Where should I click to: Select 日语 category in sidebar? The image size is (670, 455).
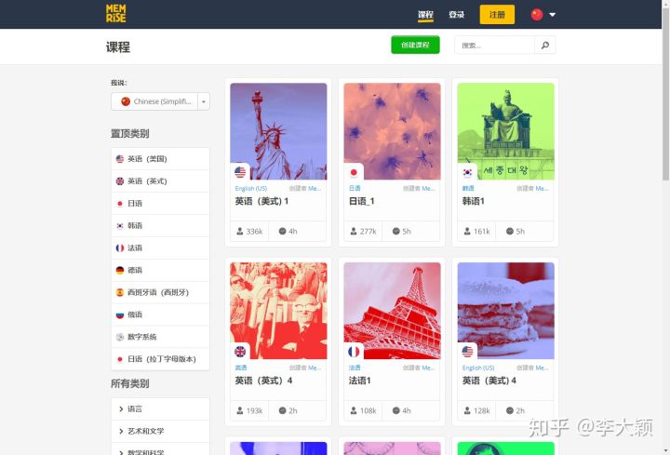(x=160, y=204)
